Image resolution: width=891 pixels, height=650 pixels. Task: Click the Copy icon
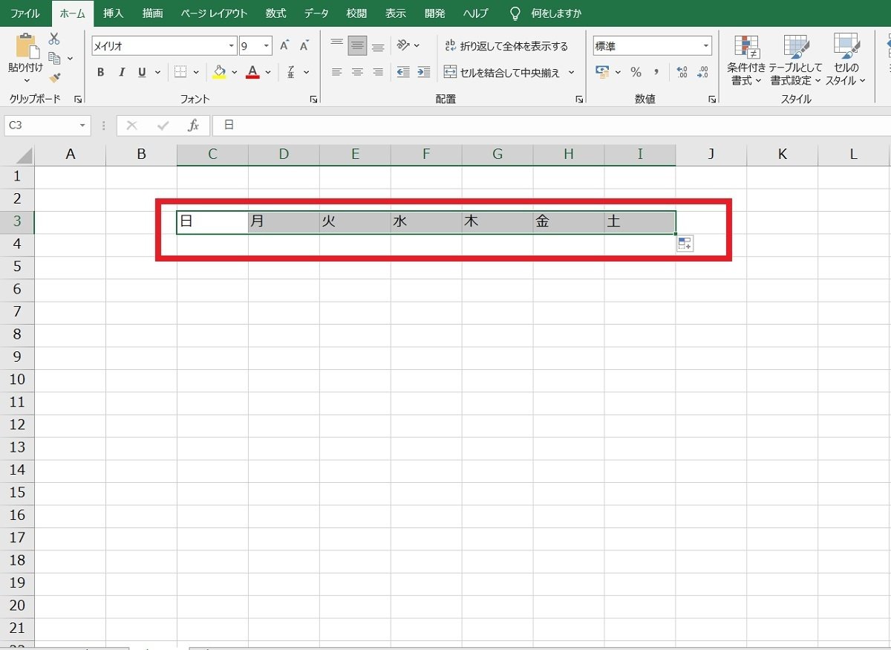pos(53,56)
